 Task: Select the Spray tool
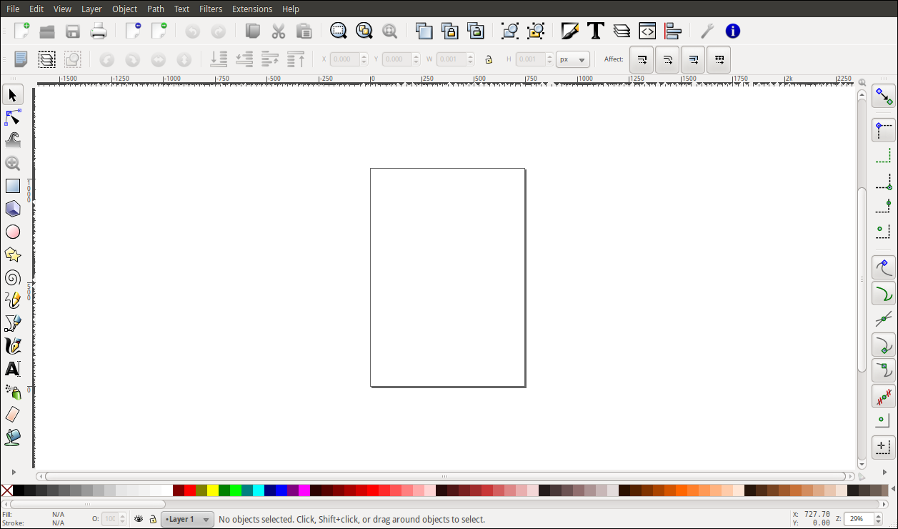click(13, 392)
